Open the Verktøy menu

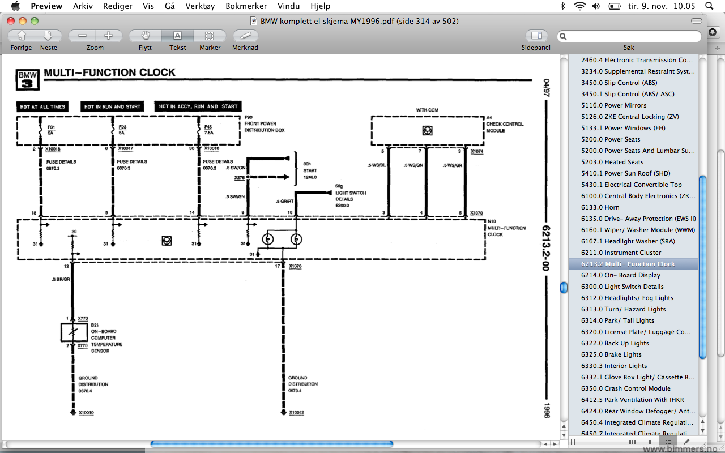[x=200, y=6]
